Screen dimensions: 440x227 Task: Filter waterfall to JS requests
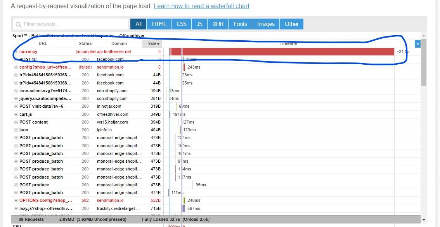coord(199,24)
